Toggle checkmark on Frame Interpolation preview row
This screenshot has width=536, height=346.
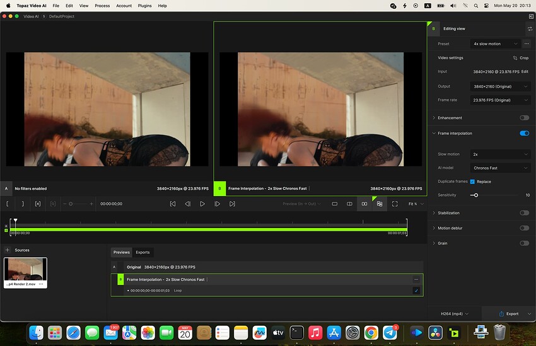click(416, 291)
